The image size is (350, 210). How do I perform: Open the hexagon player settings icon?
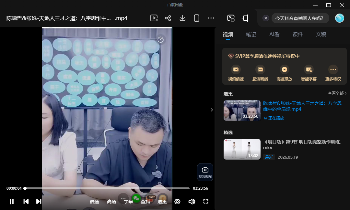(x=177, y=202)
